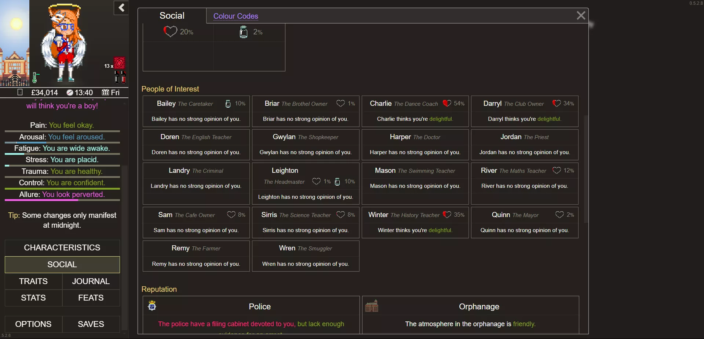The width and height of the screenshot is (704, 339).
Task: Click the orphanage building icon
Action: [371, 306]
